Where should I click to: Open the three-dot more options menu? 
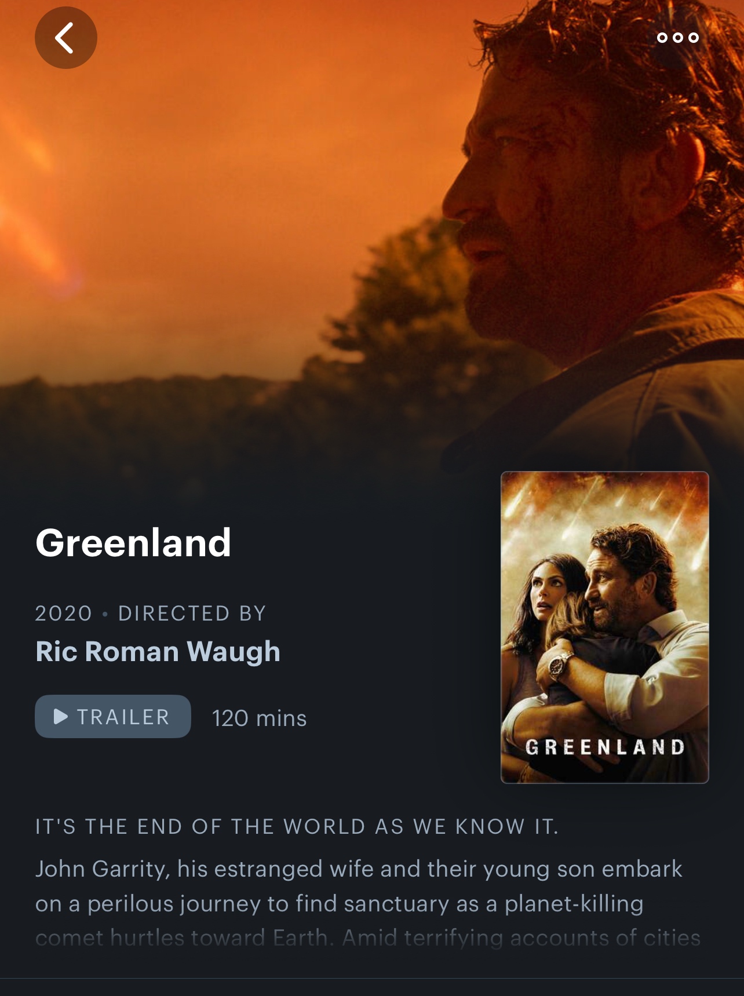(677, 38)
